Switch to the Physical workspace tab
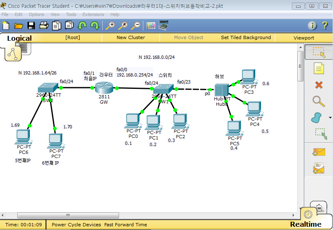Viewport: 333px width, 230px height. tap(25, 48)
